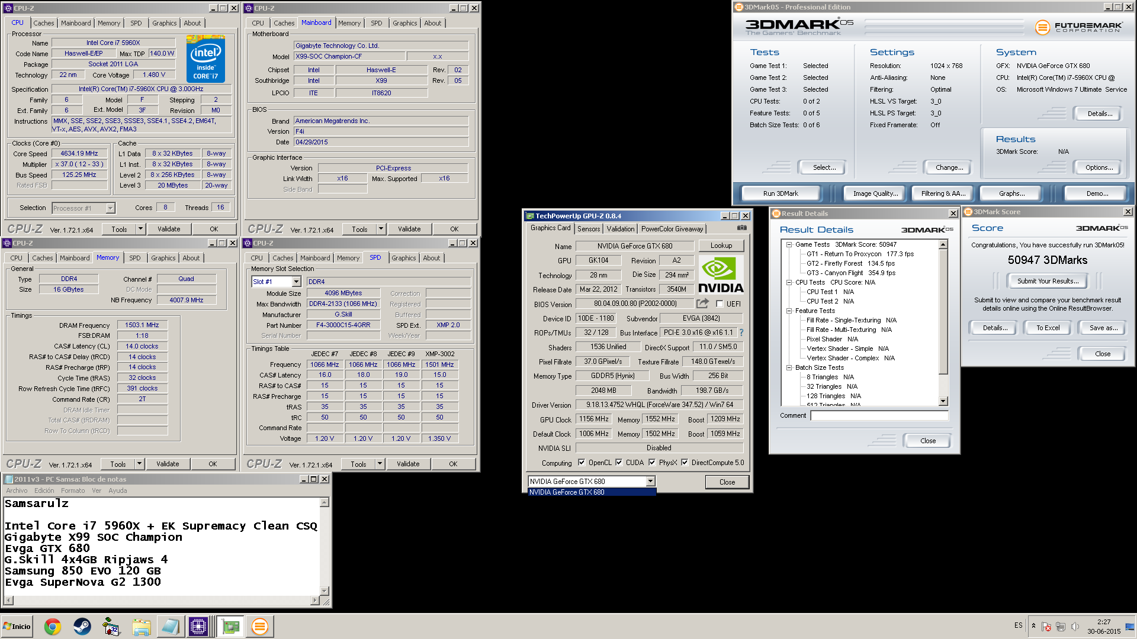This screenshot has width=1137, height=639.
Task: Click the 3DMark Score window title icon
Action: [968, 212]
